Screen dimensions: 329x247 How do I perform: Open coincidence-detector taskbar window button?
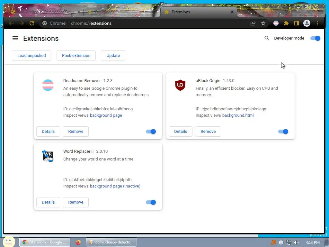click(111, 242)
